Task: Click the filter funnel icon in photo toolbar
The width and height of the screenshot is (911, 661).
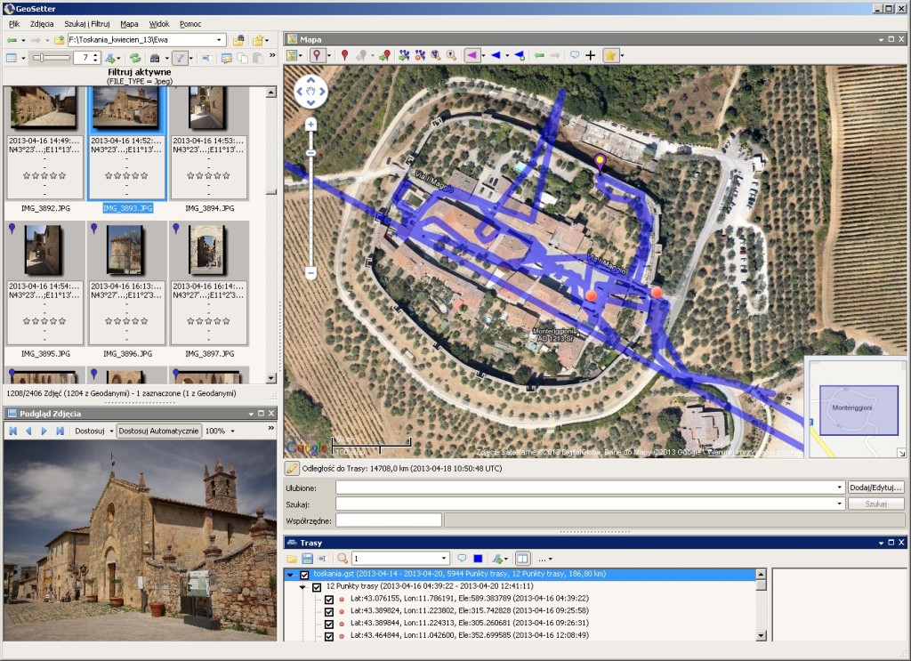Action: pos(179,58)
